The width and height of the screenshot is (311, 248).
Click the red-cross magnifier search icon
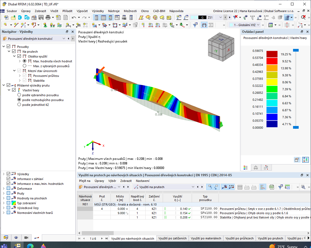point(303,17)
